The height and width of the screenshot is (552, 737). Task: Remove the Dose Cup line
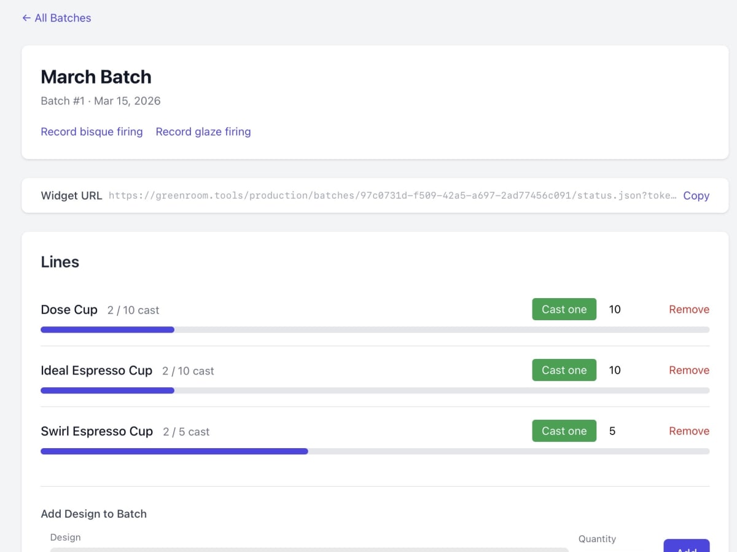[x=688, y=309]
